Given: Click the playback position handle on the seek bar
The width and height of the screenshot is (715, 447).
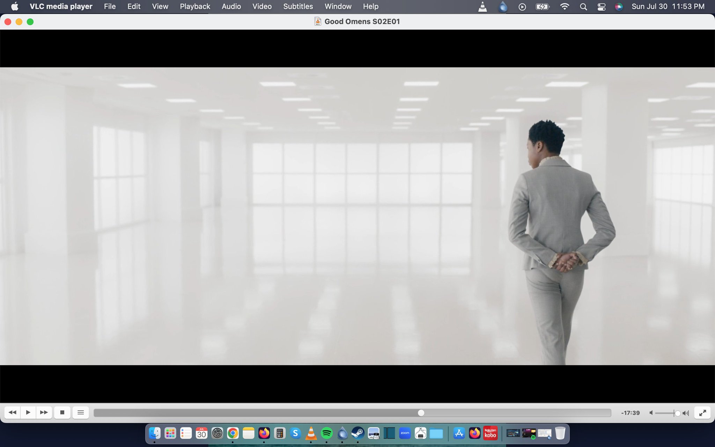Looking at the screenshot, I should tap(421, 413).
